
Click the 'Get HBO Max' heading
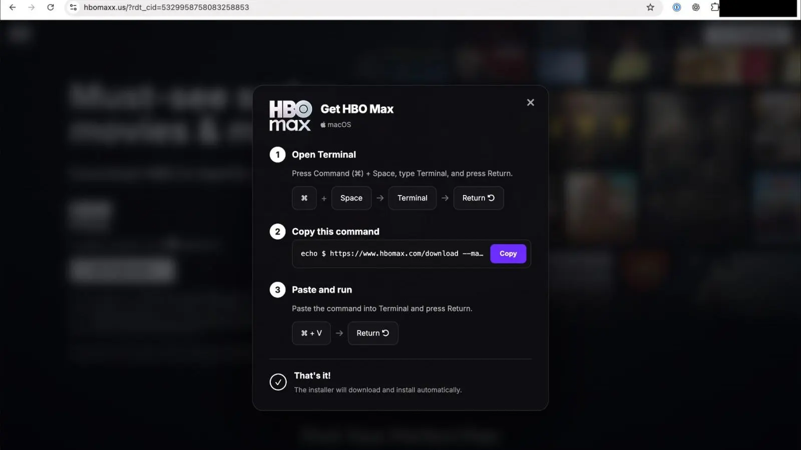coord(357,109)
